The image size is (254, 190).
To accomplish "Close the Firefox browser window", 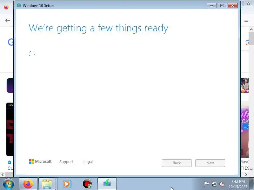I will pos(248,3).
